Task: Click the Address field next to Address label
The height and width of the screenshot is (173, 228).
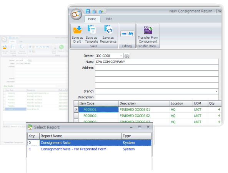Action: [x=157, y=68]
